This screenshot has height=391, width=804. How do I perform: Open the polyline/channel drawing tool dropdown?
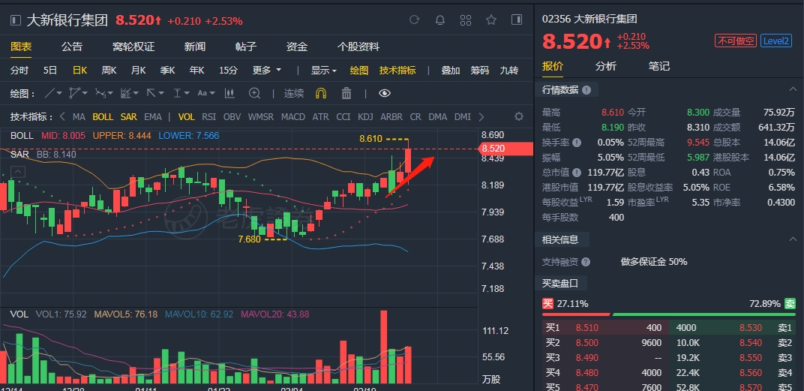coord(79,93)
